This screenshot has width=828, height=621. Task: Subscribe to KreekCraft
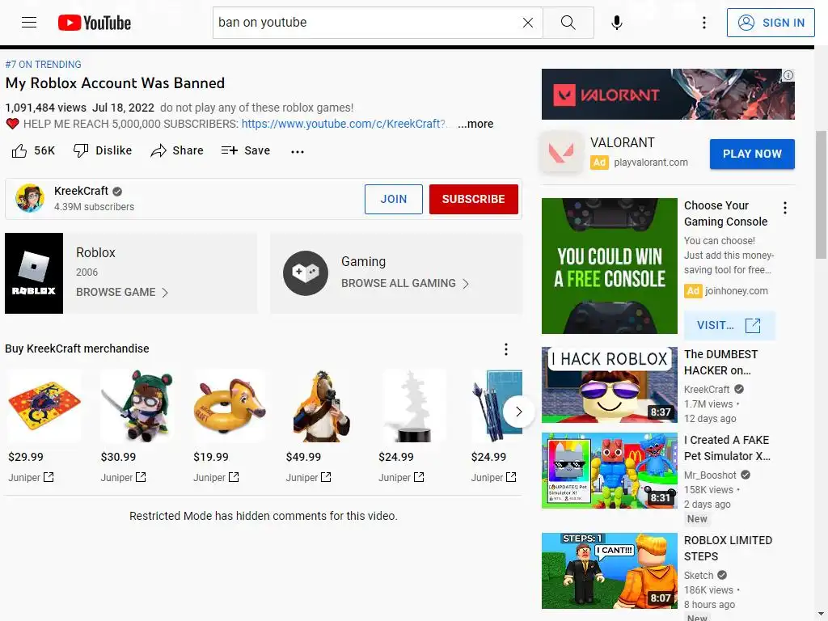(x=473, y=199)
